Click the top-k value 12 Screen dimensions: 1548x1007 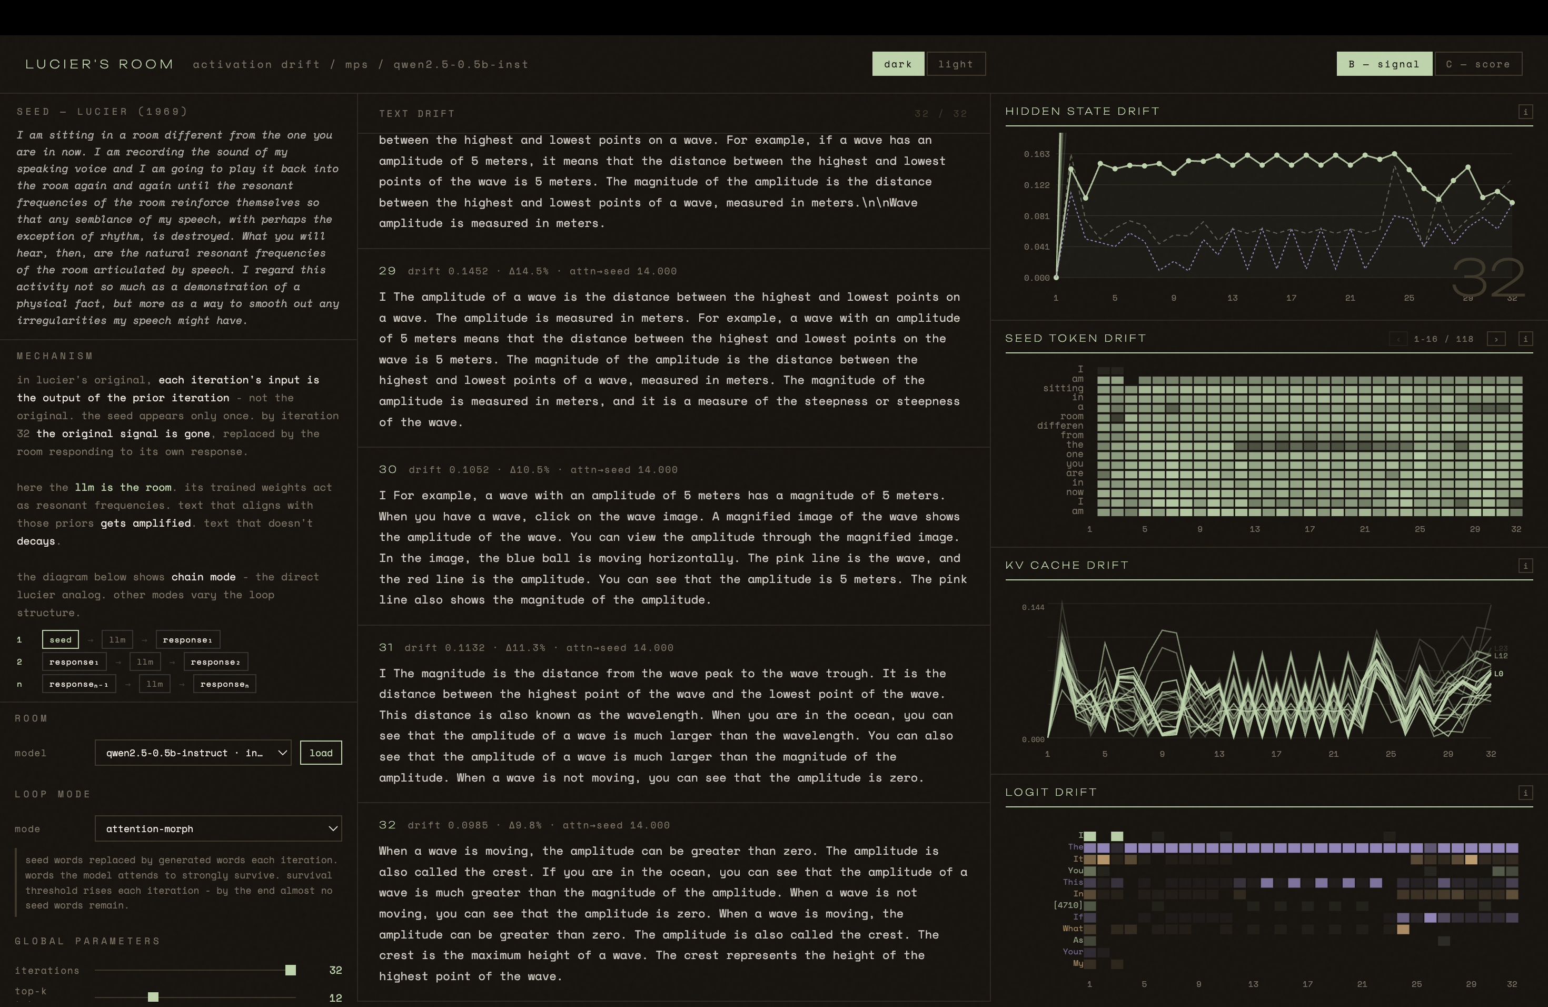[335, 997]
